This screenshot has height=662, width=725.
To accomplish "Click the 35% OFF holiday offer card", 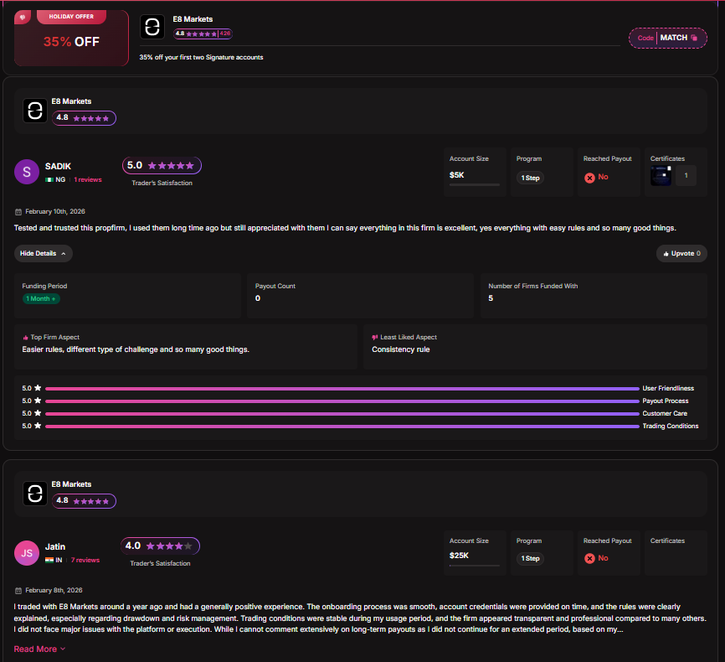I will point(71,37).
